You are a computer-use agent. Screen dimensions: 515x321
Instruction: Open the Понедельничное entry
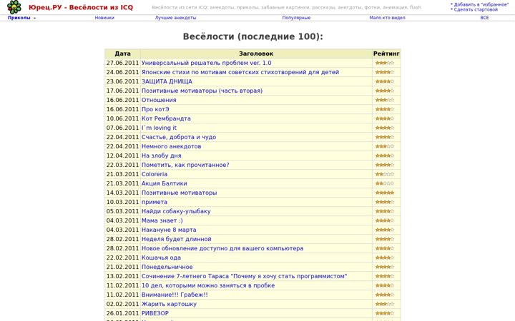(167, 267)
